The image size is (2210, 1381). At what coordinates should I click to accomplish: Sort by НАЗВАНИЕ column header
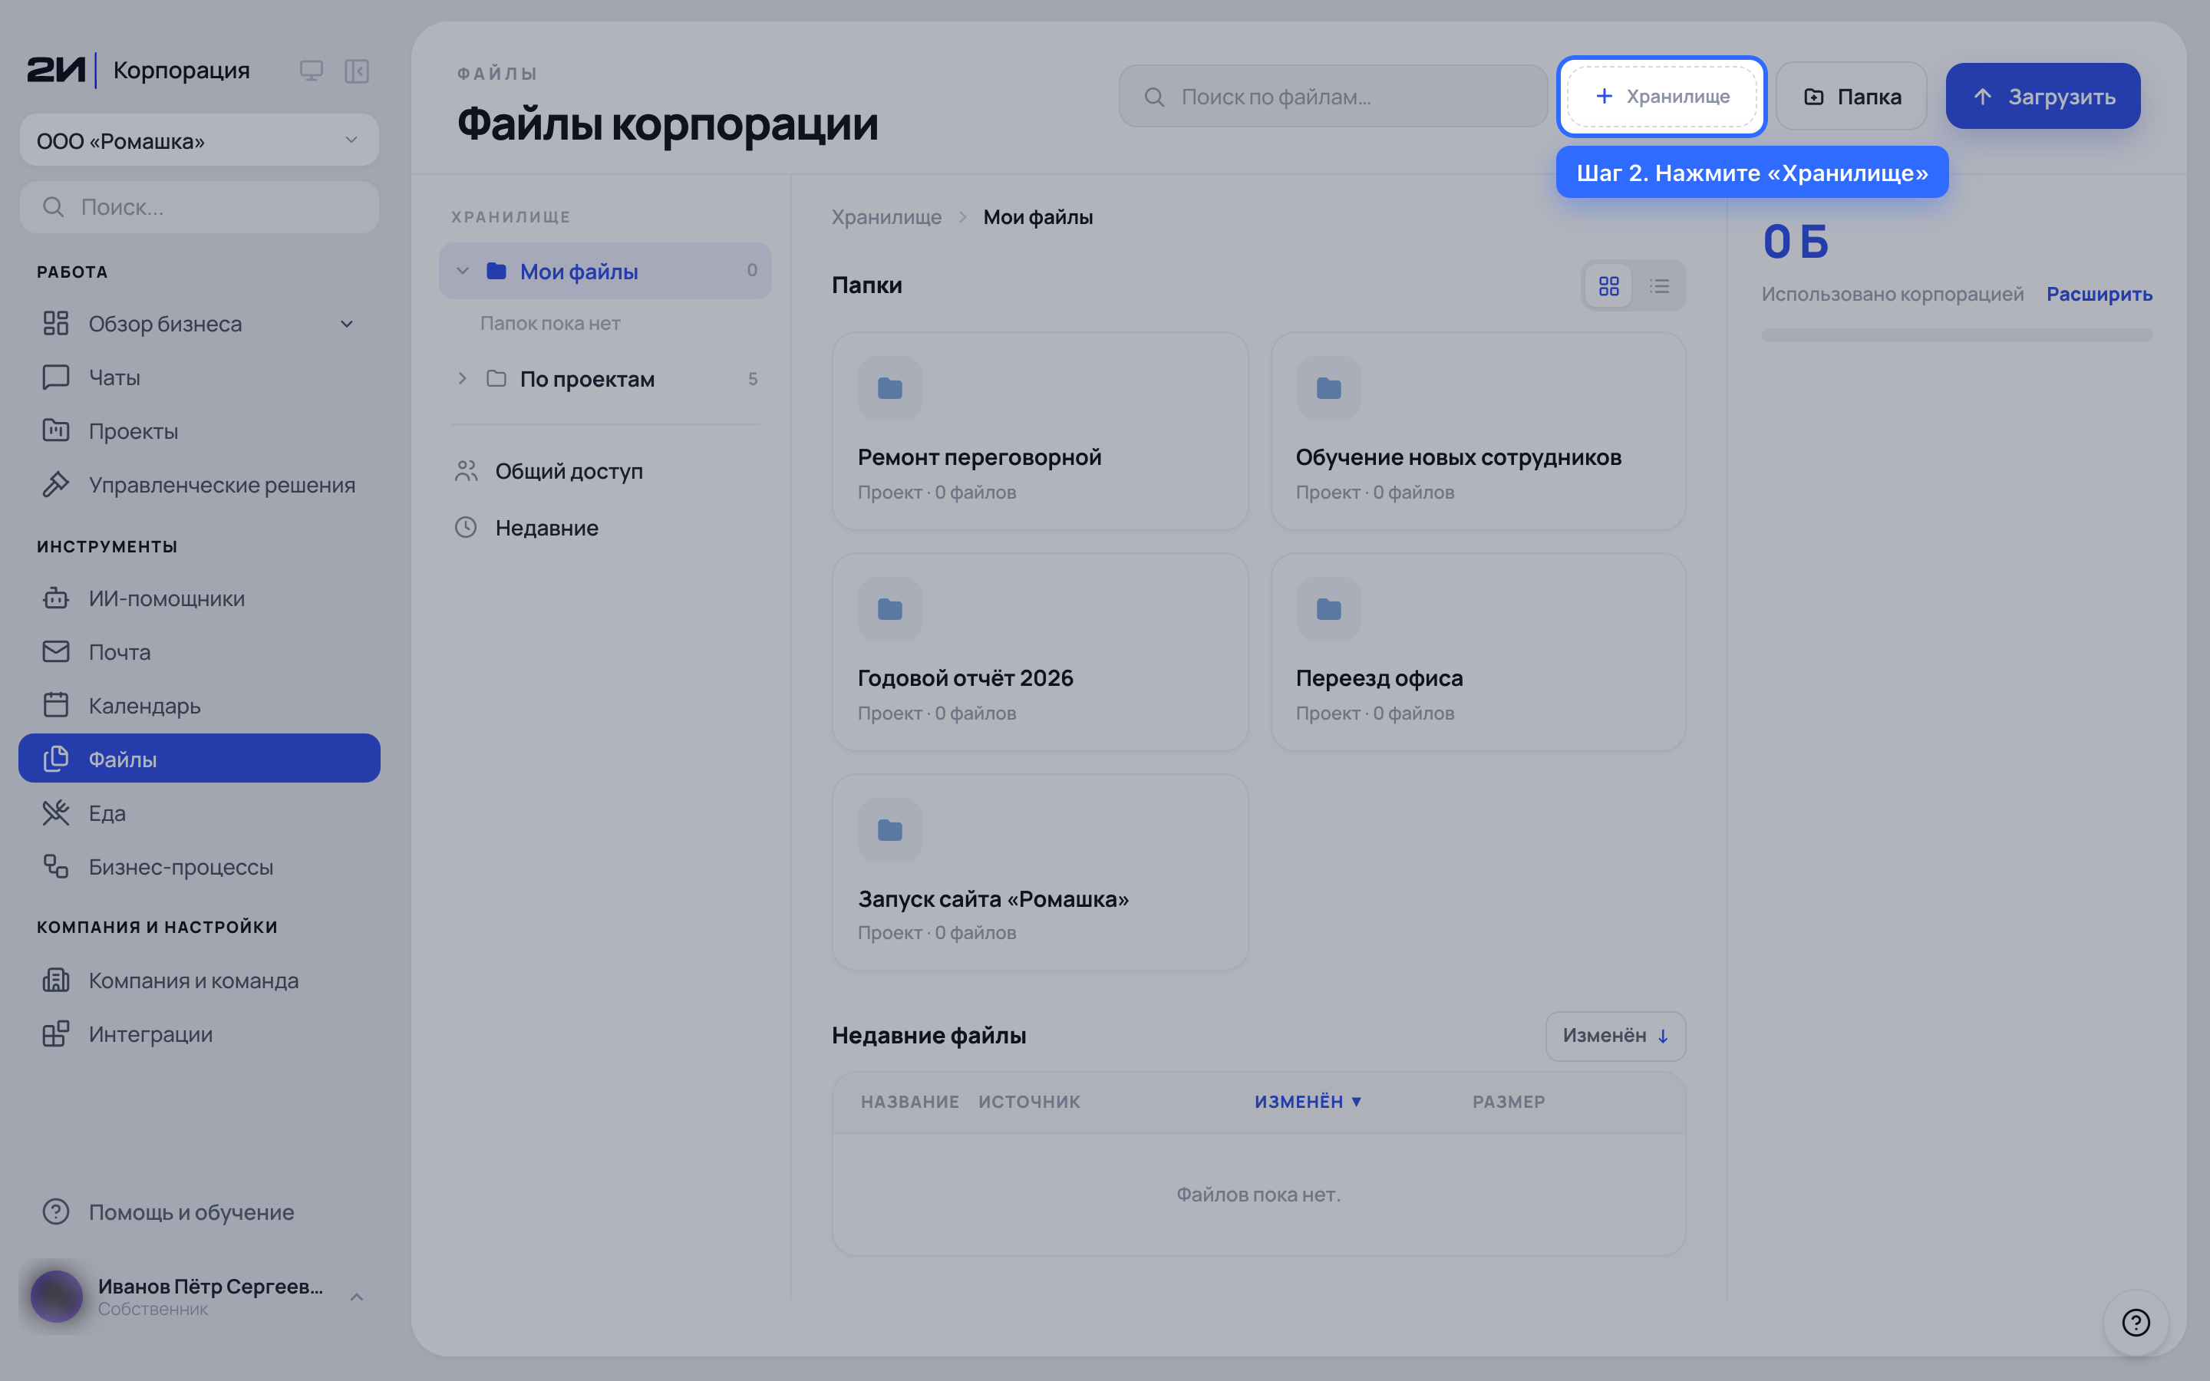(x=909, y=1102)
